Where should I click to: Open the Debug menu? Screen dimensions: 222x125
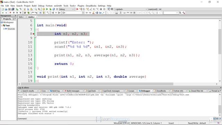41,6
